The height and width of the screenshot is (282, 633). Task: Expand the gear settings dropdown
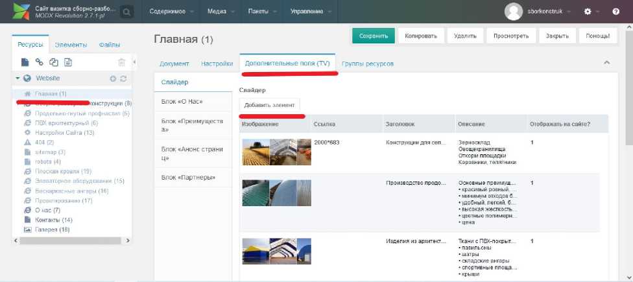click(x=591, y=12)
